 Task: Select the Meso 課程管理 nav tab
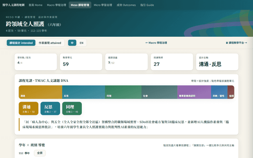click(80, 5)
